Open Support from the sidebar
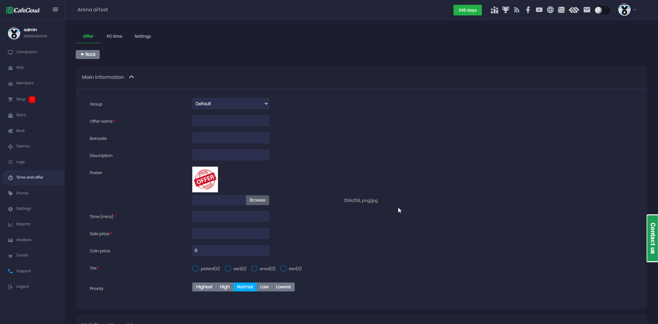Image resolution: width=658 pixels, height=324 pixels. 32,271
